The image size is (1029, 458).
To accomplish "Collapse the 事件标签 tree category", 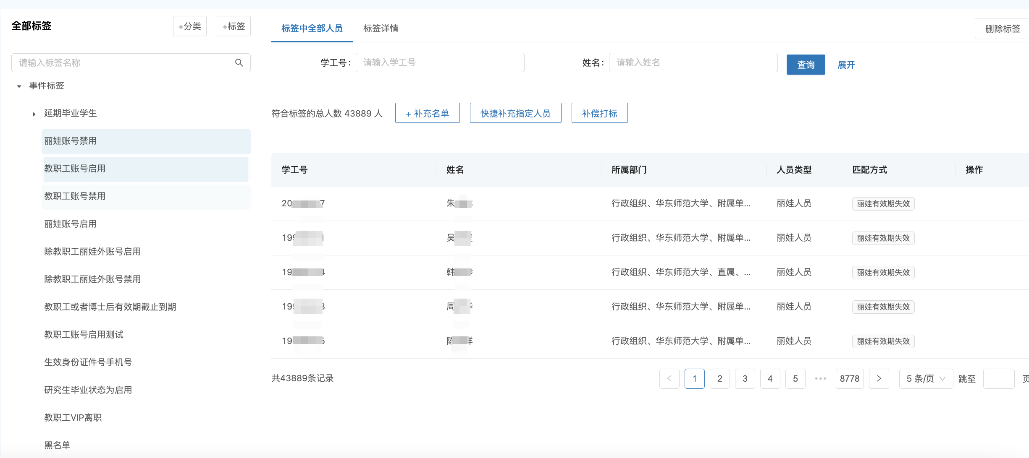I will click(19, 86).
